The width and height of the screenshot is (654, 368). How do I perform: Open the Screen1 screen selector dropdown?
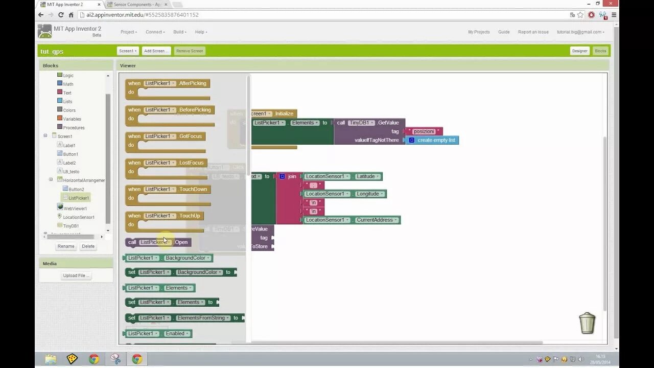pyautogui.click(x=128, y=51)
